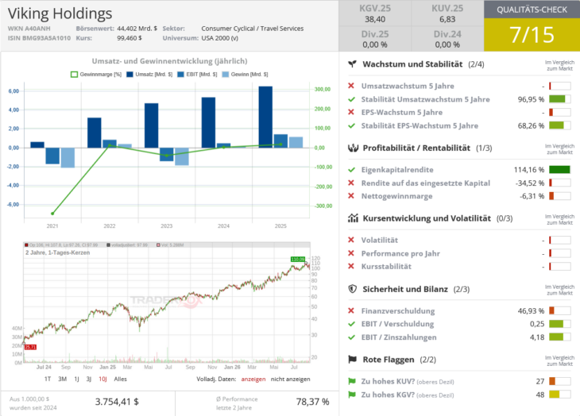The width and height of the screenshot is (580, 416).
Task: Click red cross next to Finanzverschuldung
Action: click(351, 310)
